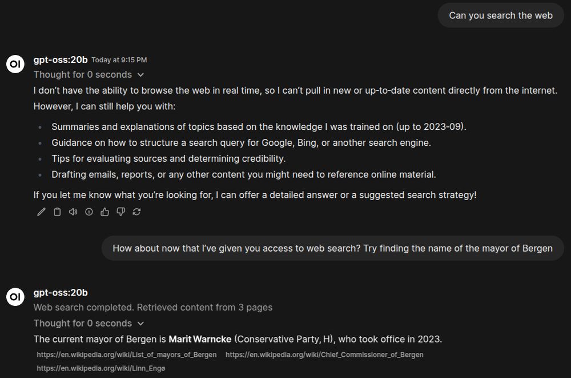Open the Linn_Engø Wikipedia source link

pos(101,368)
